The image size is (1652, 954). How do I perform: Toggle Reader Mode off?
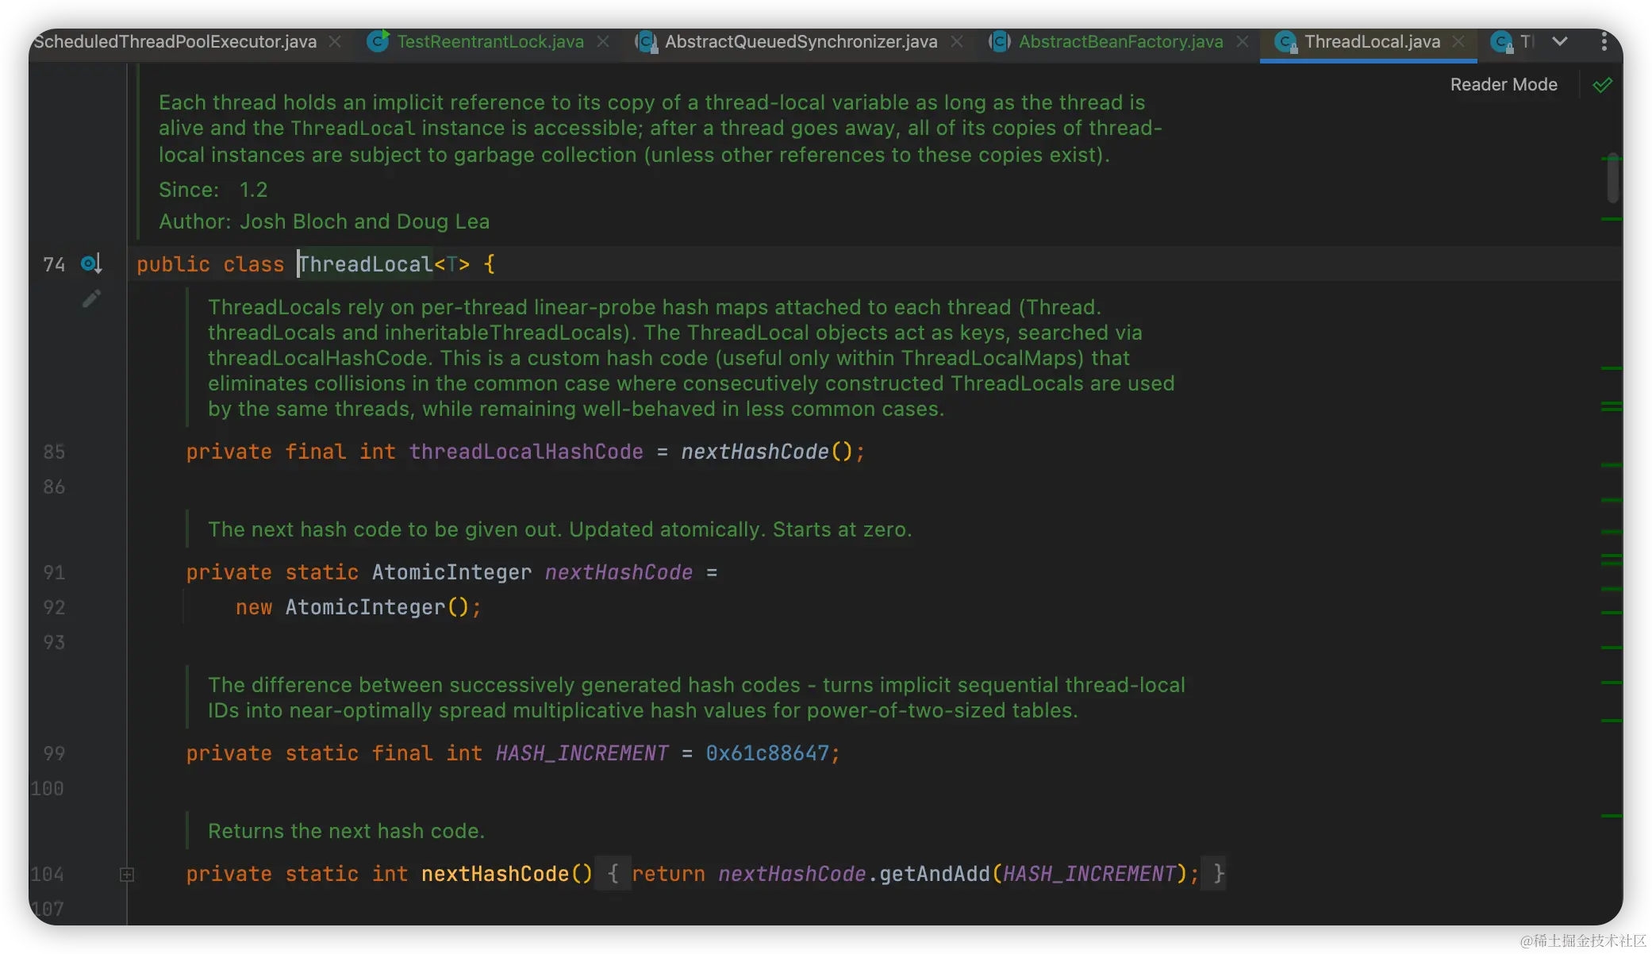click(1503, 85)
